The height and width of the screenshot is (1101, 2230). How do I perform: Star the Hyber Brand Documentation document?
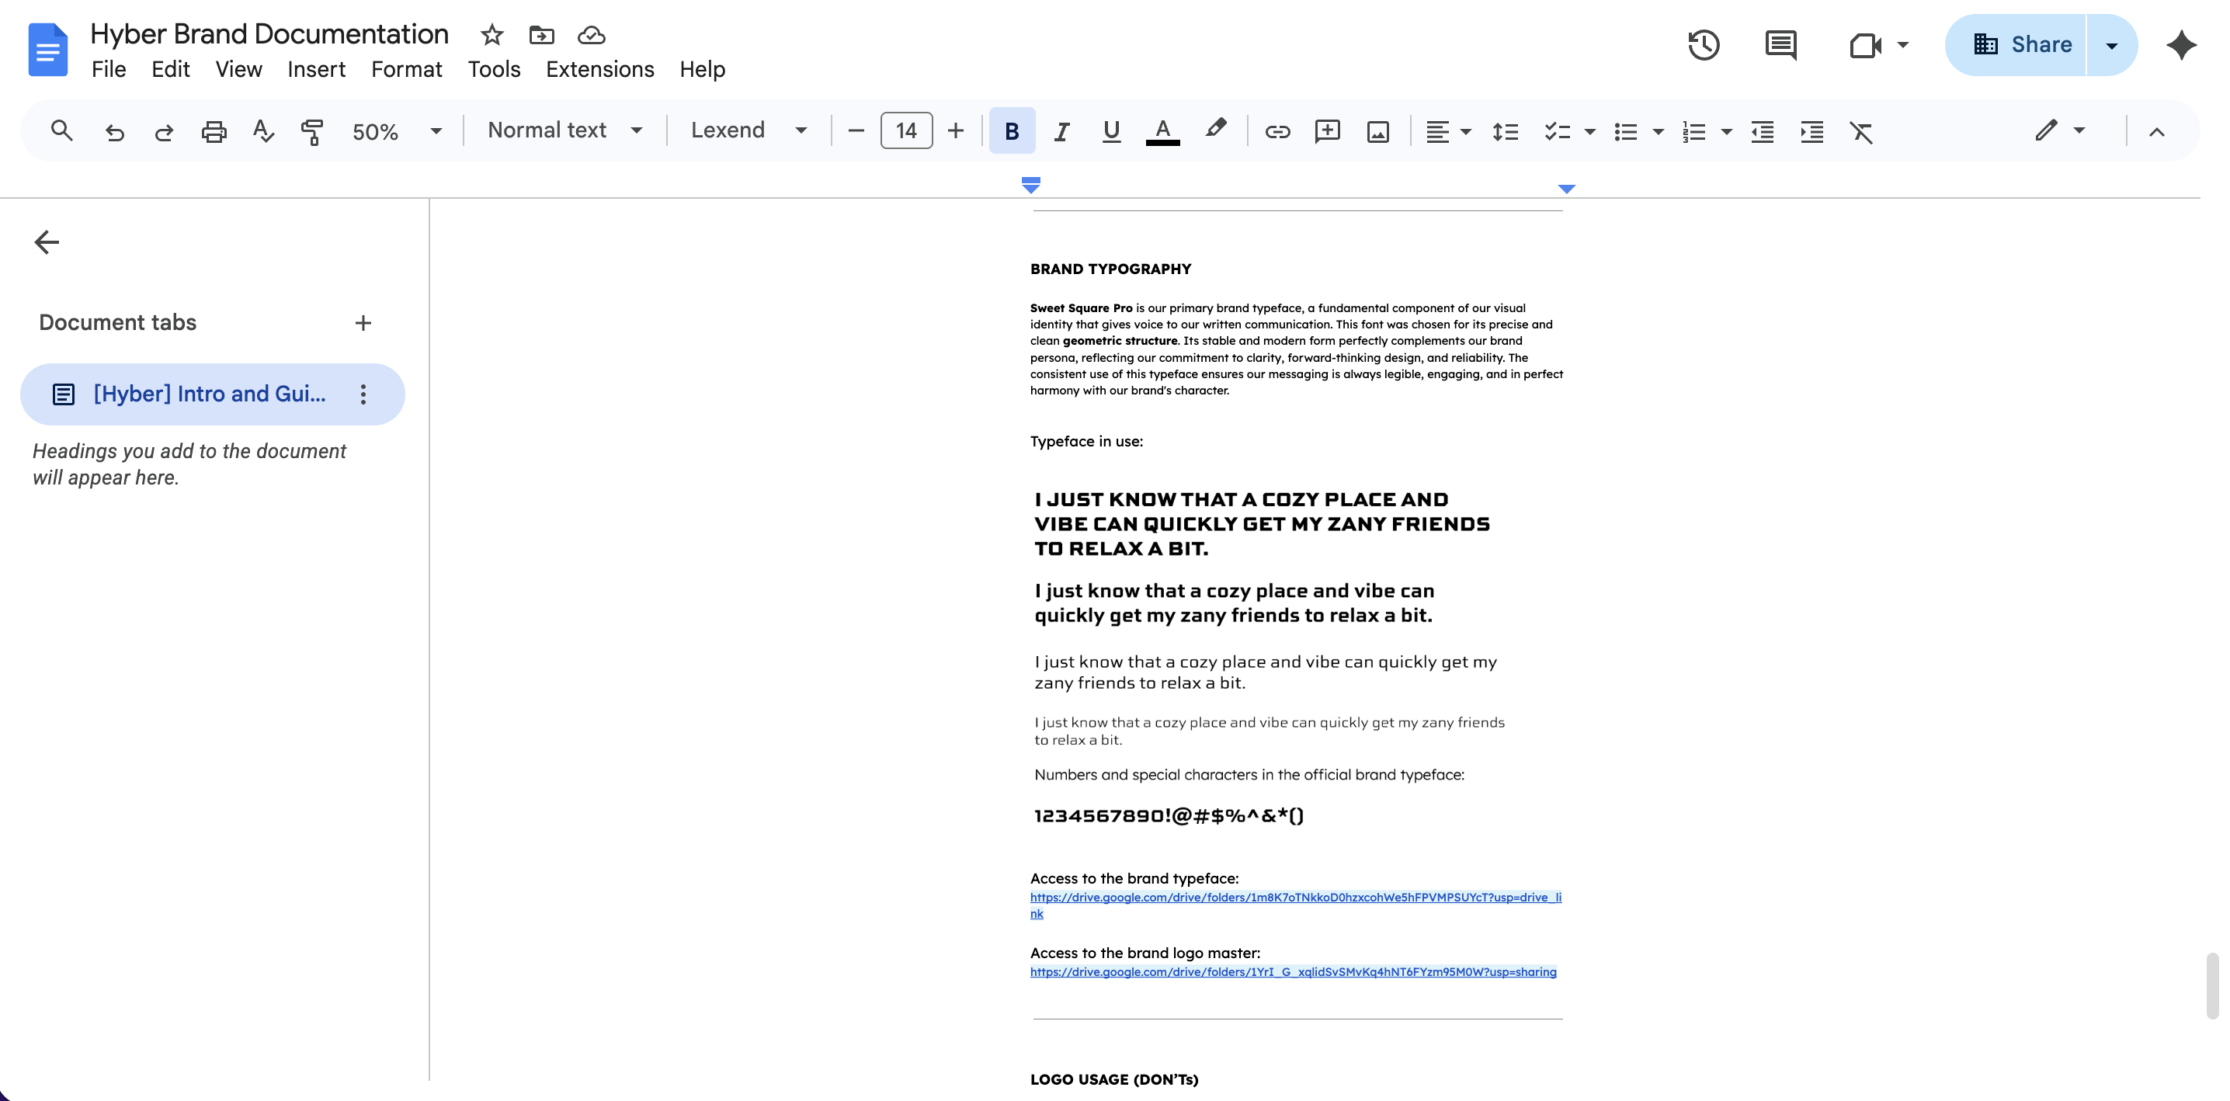[492, 35]
